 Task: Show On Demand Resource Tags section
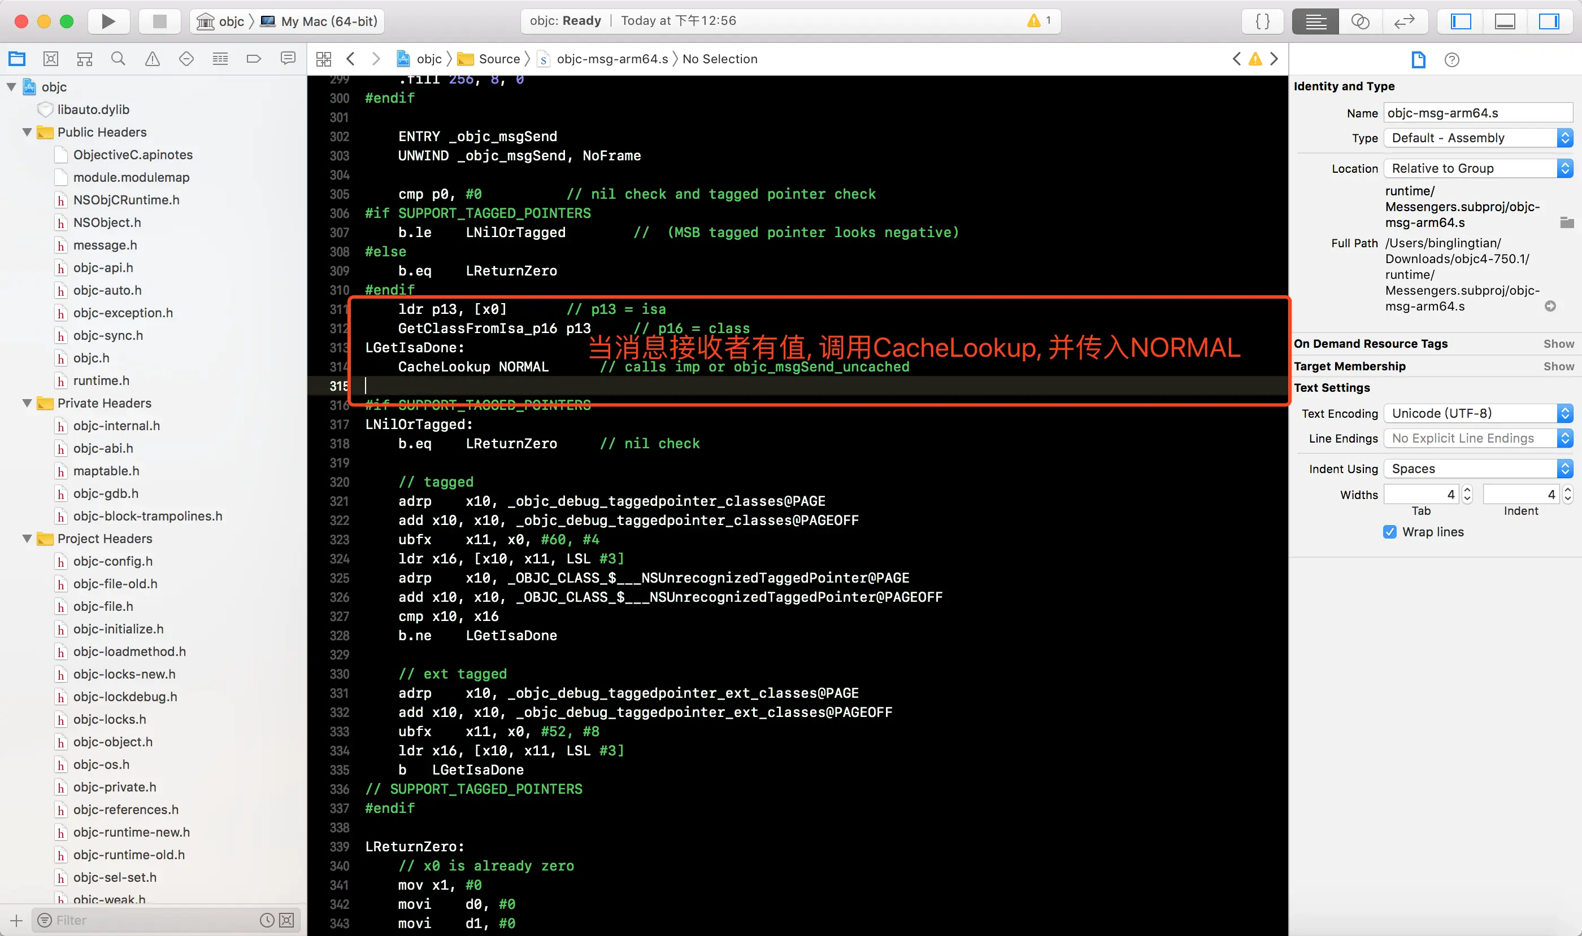1558,344
